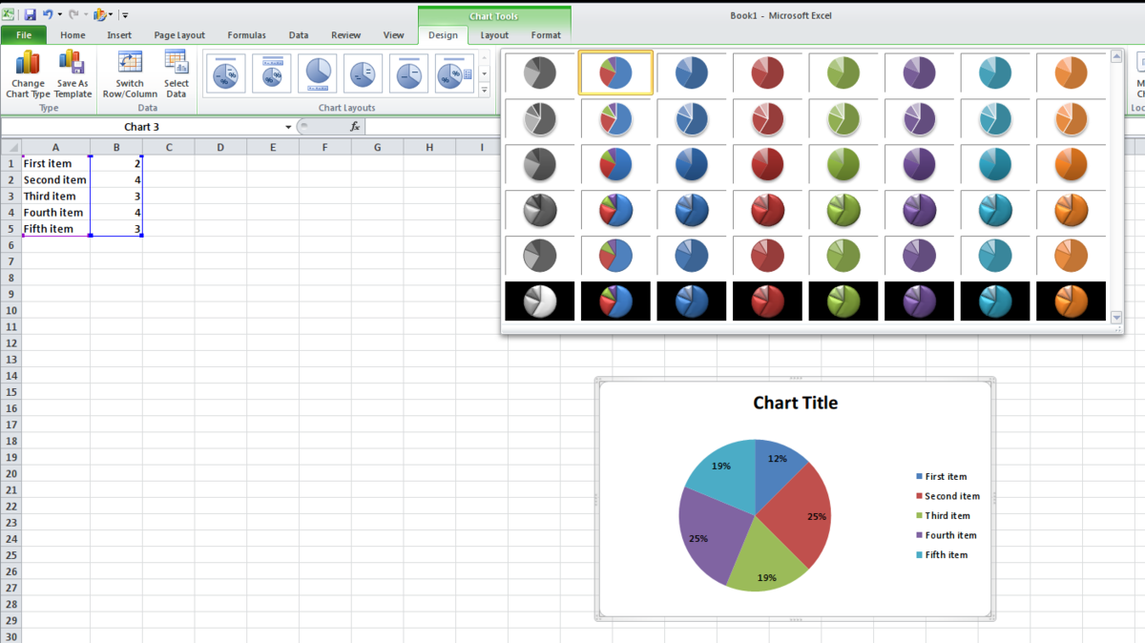Screen dimensions: 1145x643
Task: Select red pie style in third row
Action: (767, 164)
